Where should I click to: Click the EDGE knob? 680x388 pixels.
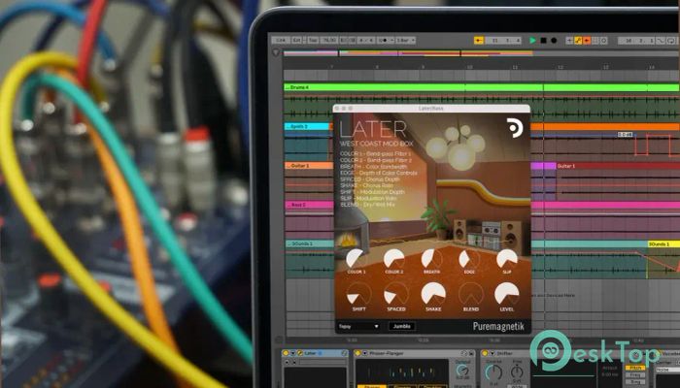point(469,259)
